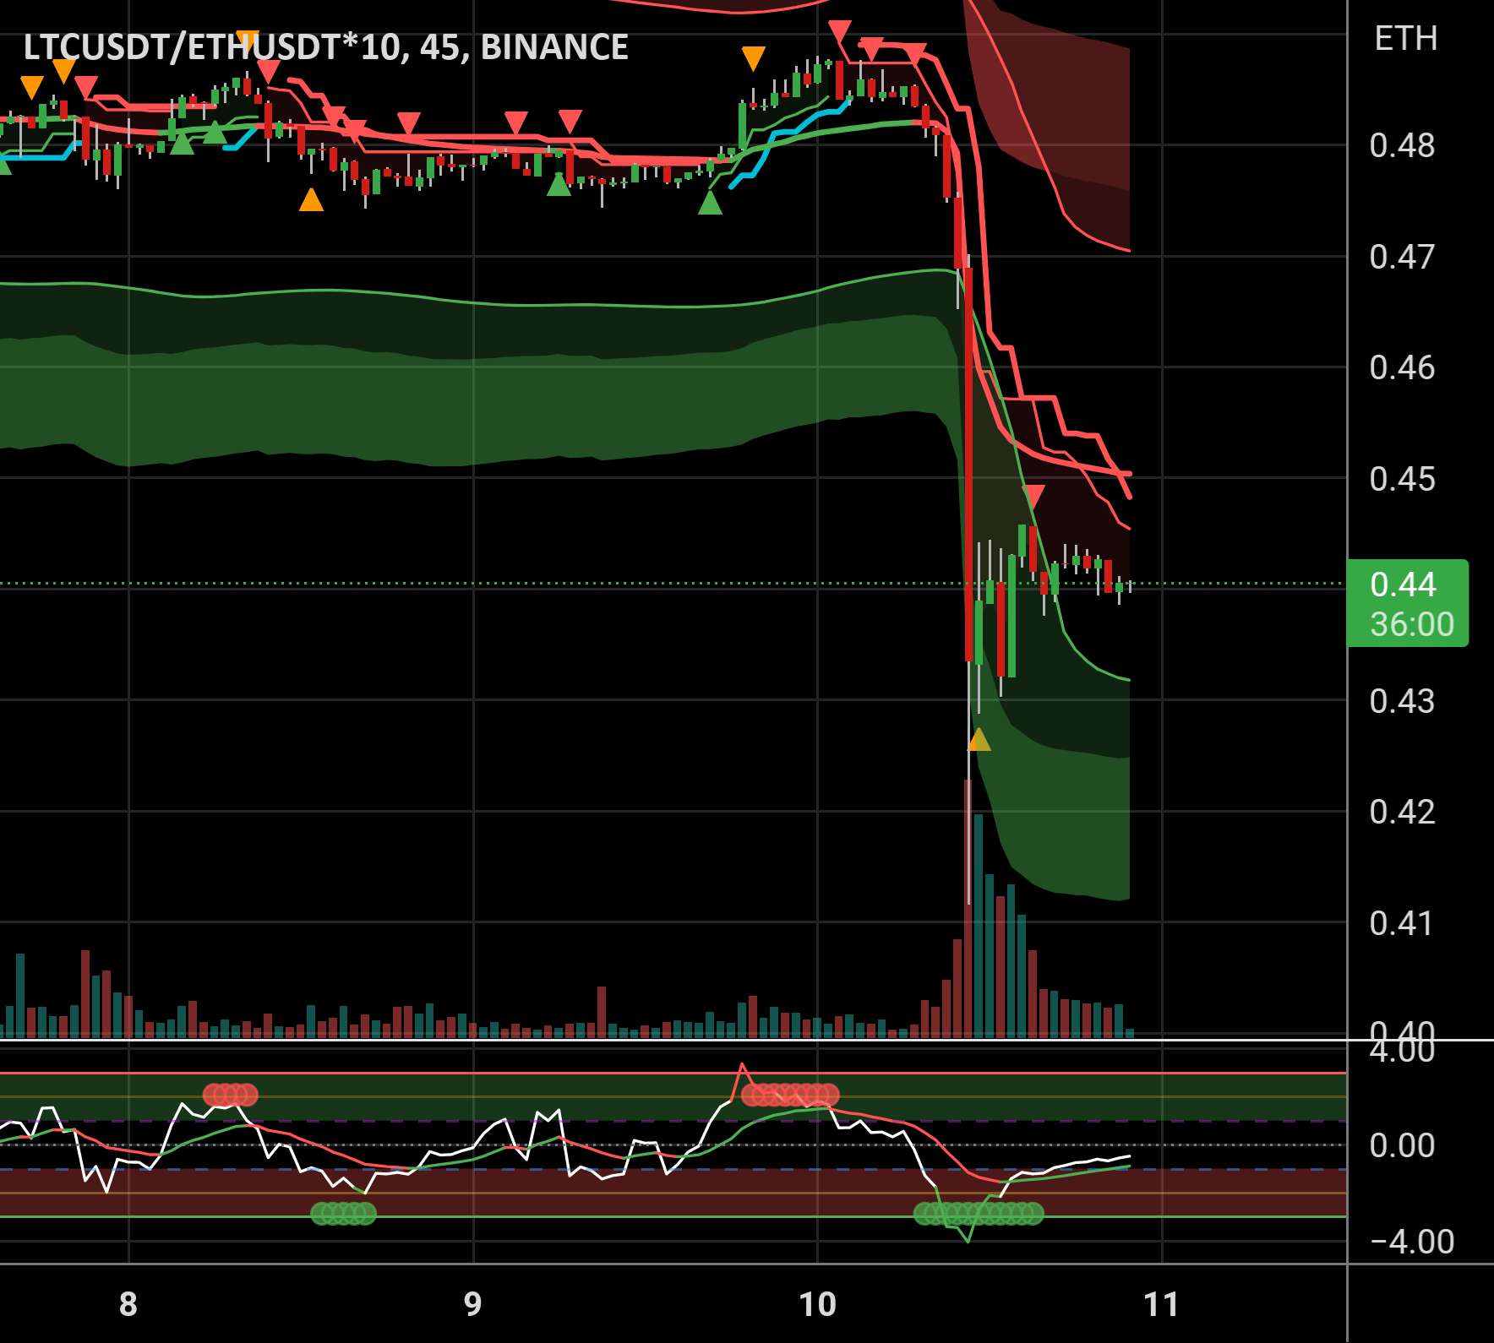Click the red oscillator dots cluster after date 8

231,1096
